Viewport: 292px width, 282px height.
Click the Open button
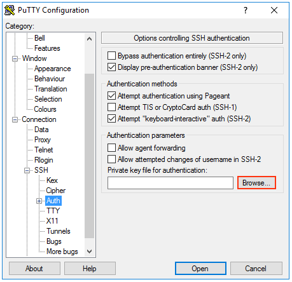click(x=200, y=269)
